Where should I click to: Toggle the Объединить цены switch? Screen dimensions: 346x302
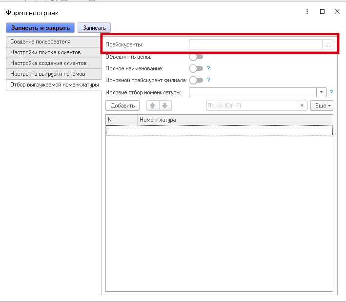point(196,57)
